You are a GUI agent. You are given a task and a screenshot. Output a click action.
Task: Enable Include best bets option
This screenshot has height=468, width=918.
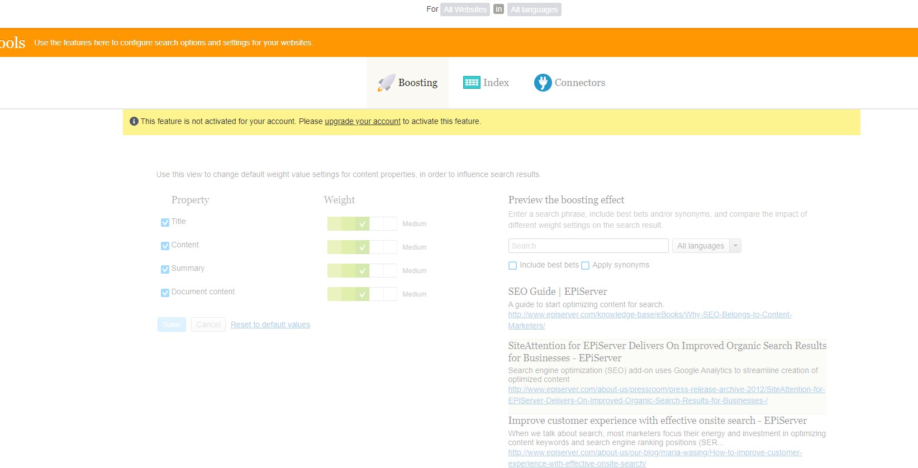coord(512,265)
